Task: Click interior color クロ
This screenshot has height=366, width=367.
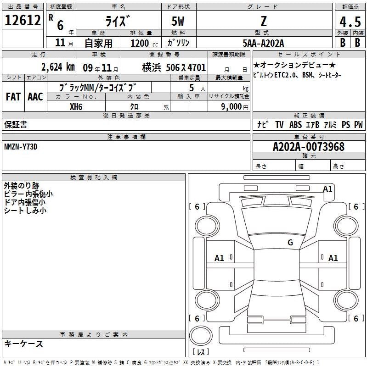Action: tap(134, 107)
